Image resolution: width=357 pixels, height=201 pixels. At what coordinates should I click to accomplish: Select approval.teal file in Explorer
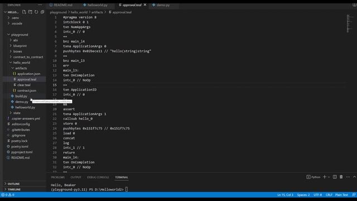(25, 79)
